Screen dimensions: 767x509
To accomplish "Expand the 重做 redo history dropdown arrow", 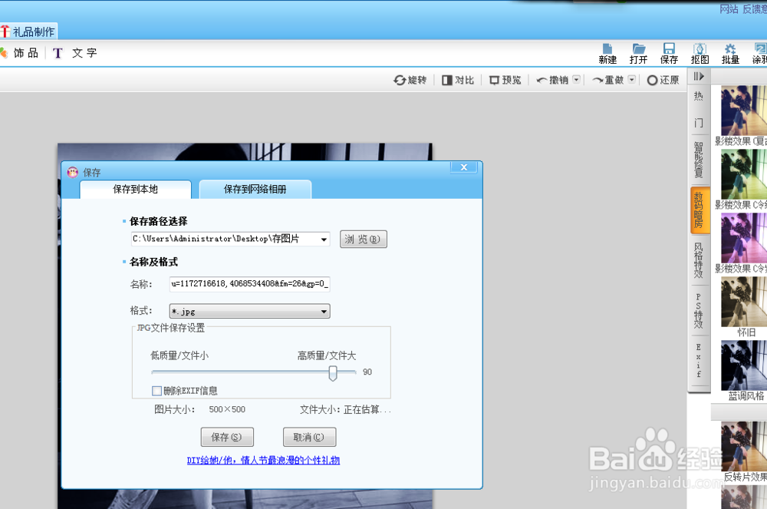I will coord(631,79).
